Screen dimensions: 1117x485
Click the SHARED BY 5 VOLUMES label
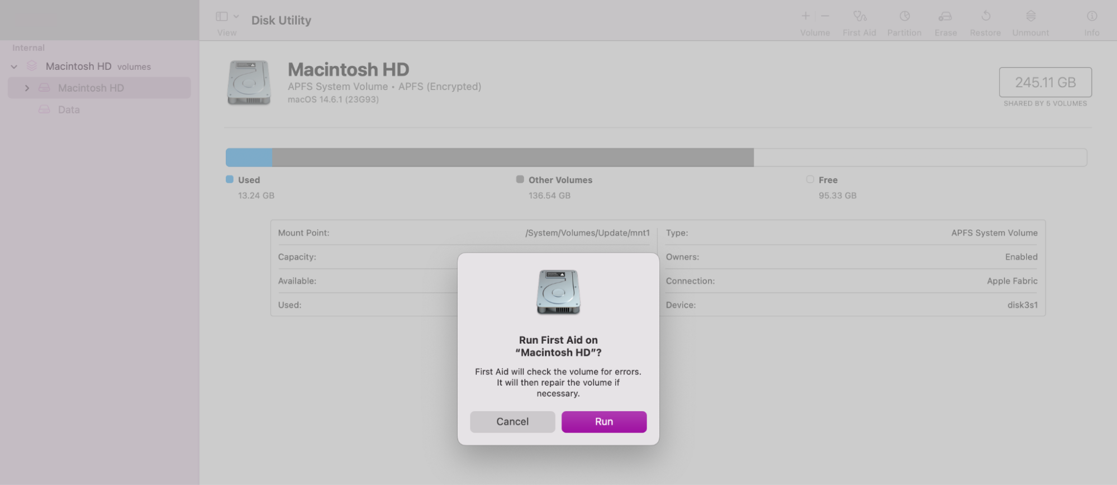[x=1045, y=103]
